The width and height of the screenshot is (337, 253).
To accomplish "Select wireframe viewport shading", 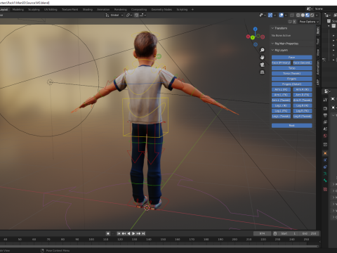I will point(298,15).
